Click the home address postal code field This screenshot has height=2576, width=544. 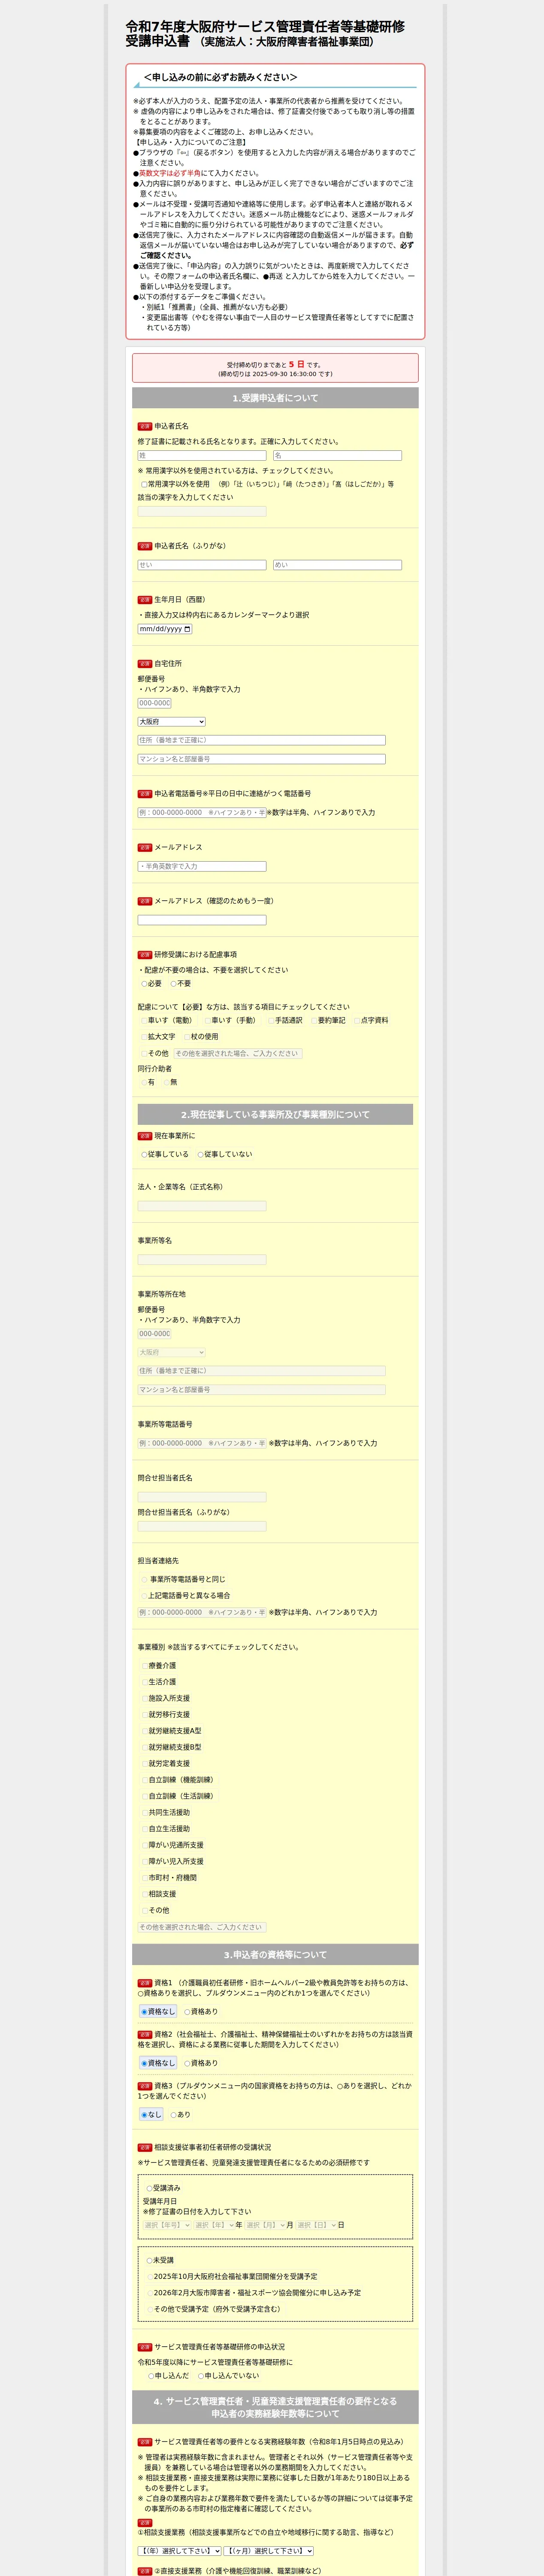pyautogui.click(x=155, y=703)
